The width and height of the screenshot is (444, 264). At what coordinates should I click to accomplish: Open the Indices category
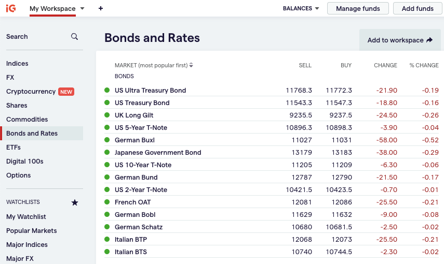click(17, 64)
